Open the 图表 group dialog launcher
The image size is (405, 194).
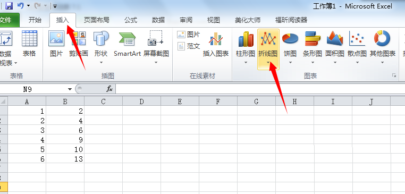(394, 75)
